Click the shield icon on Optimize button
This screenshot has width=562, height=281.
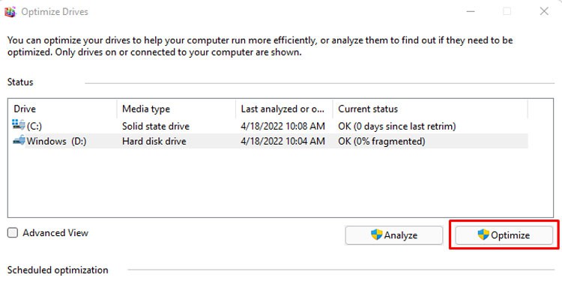pyautogui.click(x=483, y=235)
